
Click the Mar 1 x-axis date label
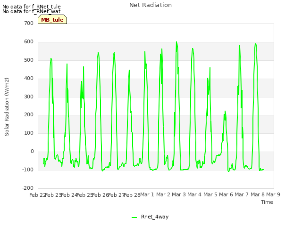tap(147, 194)
